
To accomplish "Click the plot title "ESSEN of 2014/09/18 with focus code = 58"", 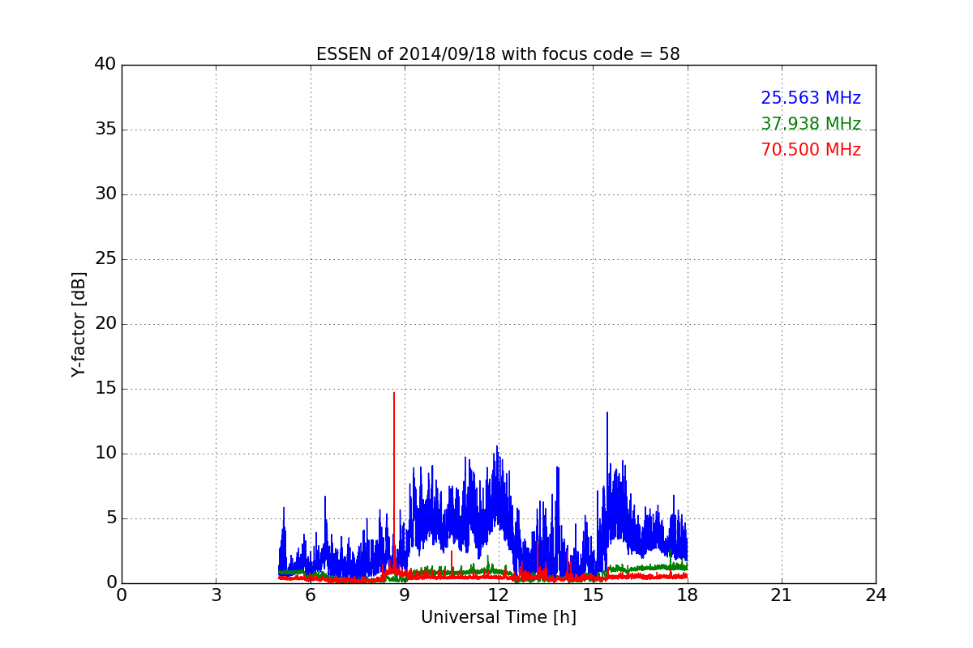I will tap(498, 54).
